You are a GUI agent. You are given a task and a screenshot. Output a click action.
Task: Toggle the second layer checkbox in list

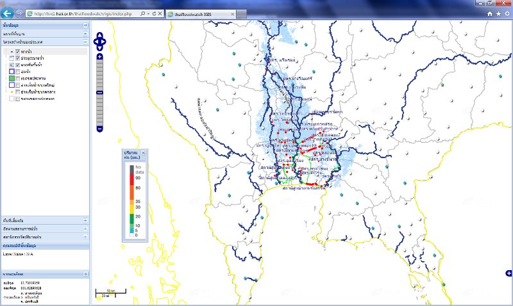pos(18,58)
